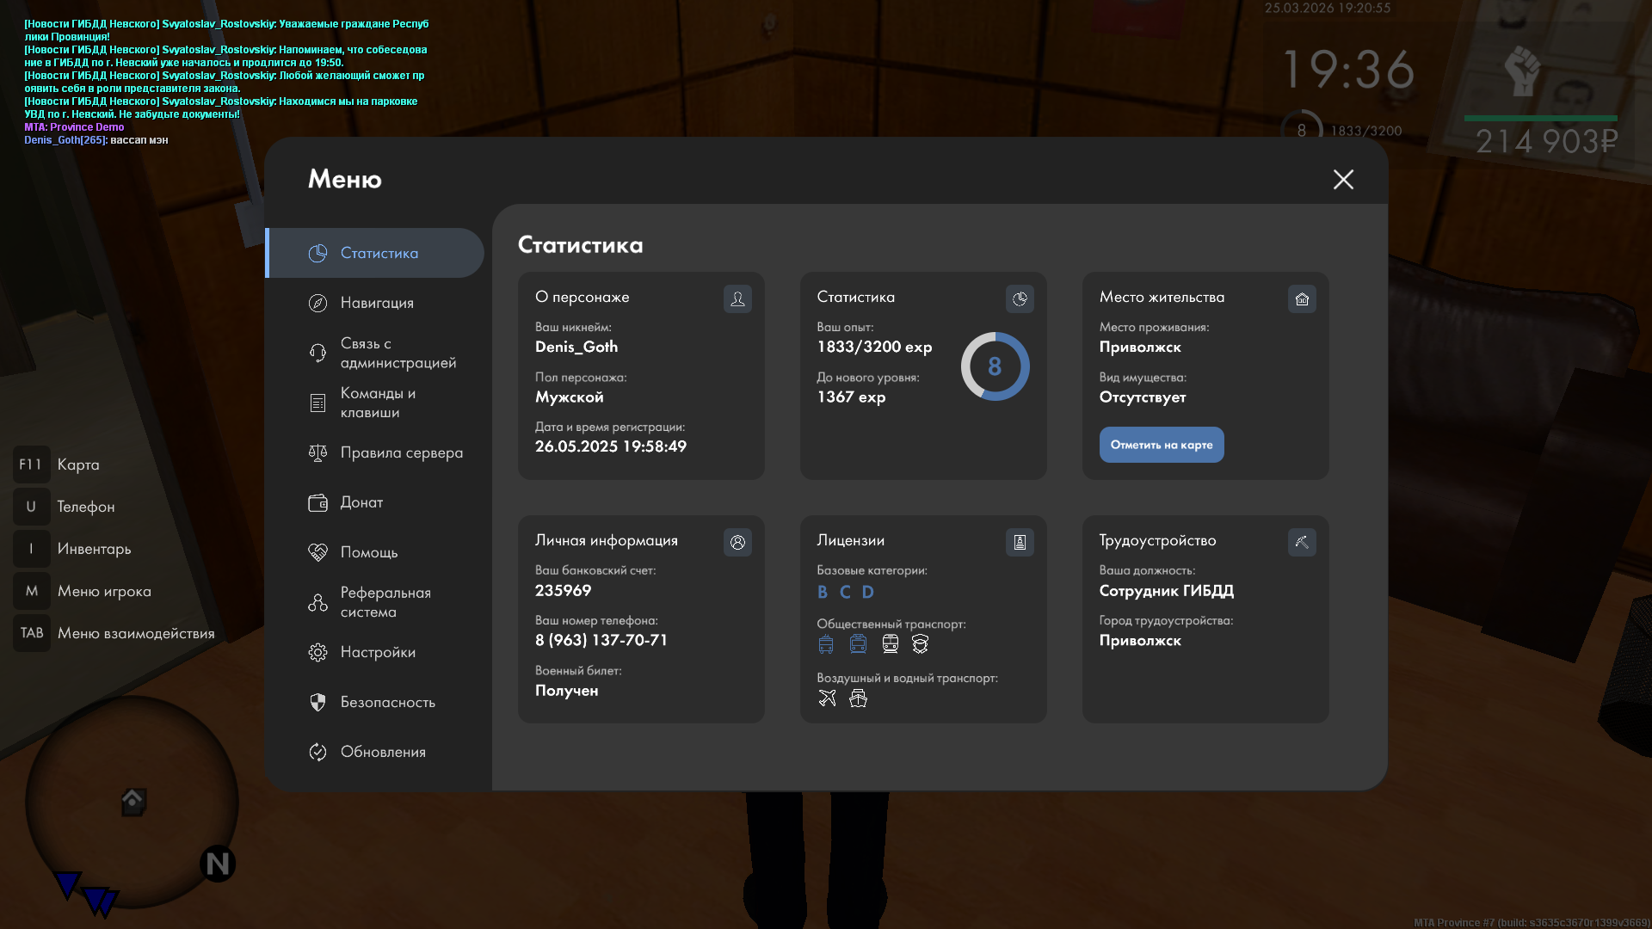Click the ship license icon

858,698
